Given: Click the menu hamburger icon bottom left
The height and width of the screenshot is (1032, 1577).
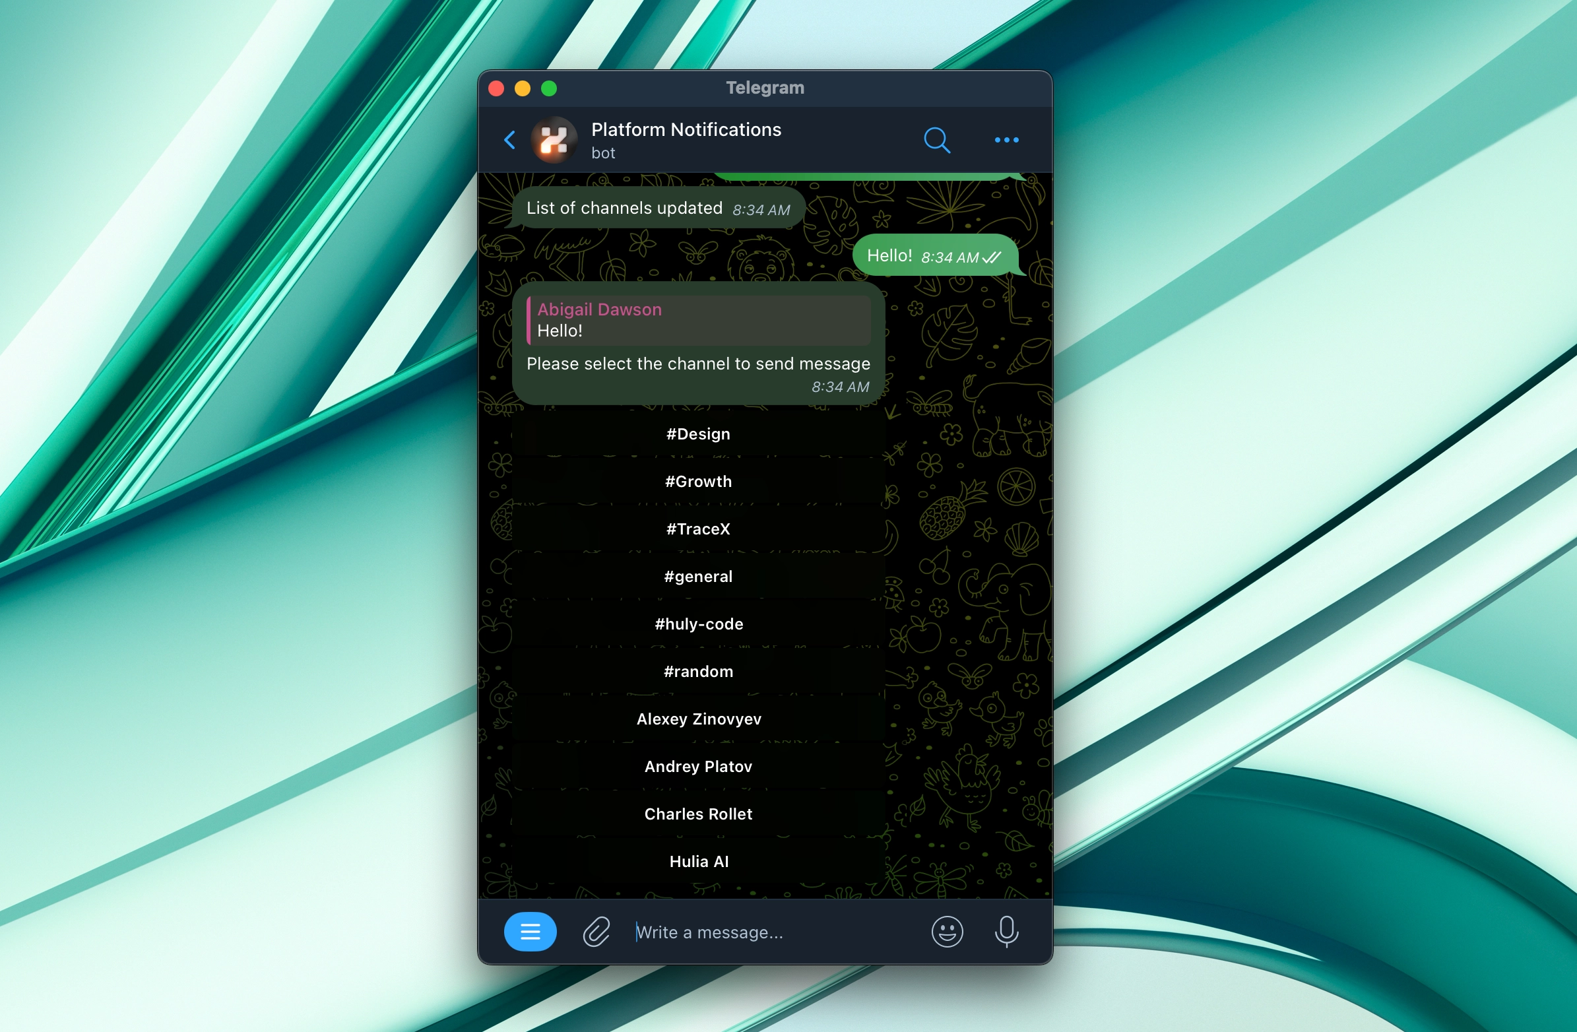Looking at the screenshot, I should 531,932.
